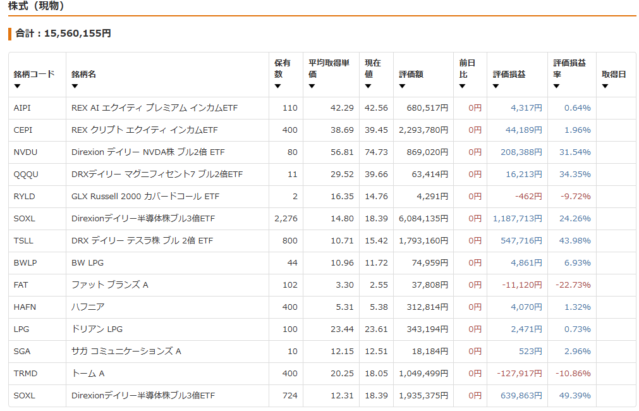Viewport: 639px width, 411px height.
Task: Click the 2,276 share quantity cell
Action: click(286, 219)
